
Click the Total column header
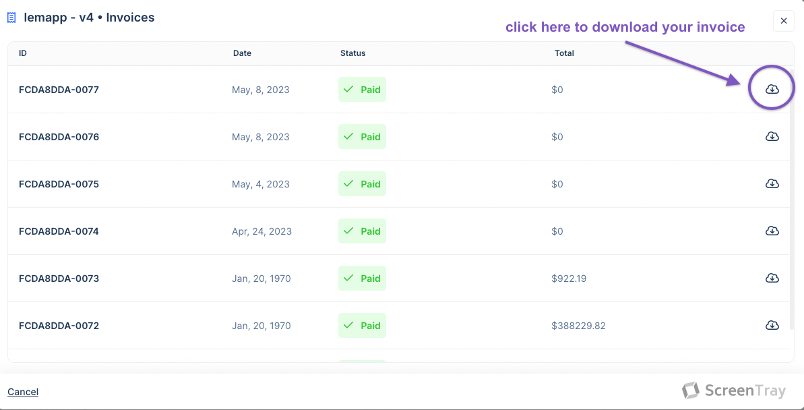(x=564, y=53)
